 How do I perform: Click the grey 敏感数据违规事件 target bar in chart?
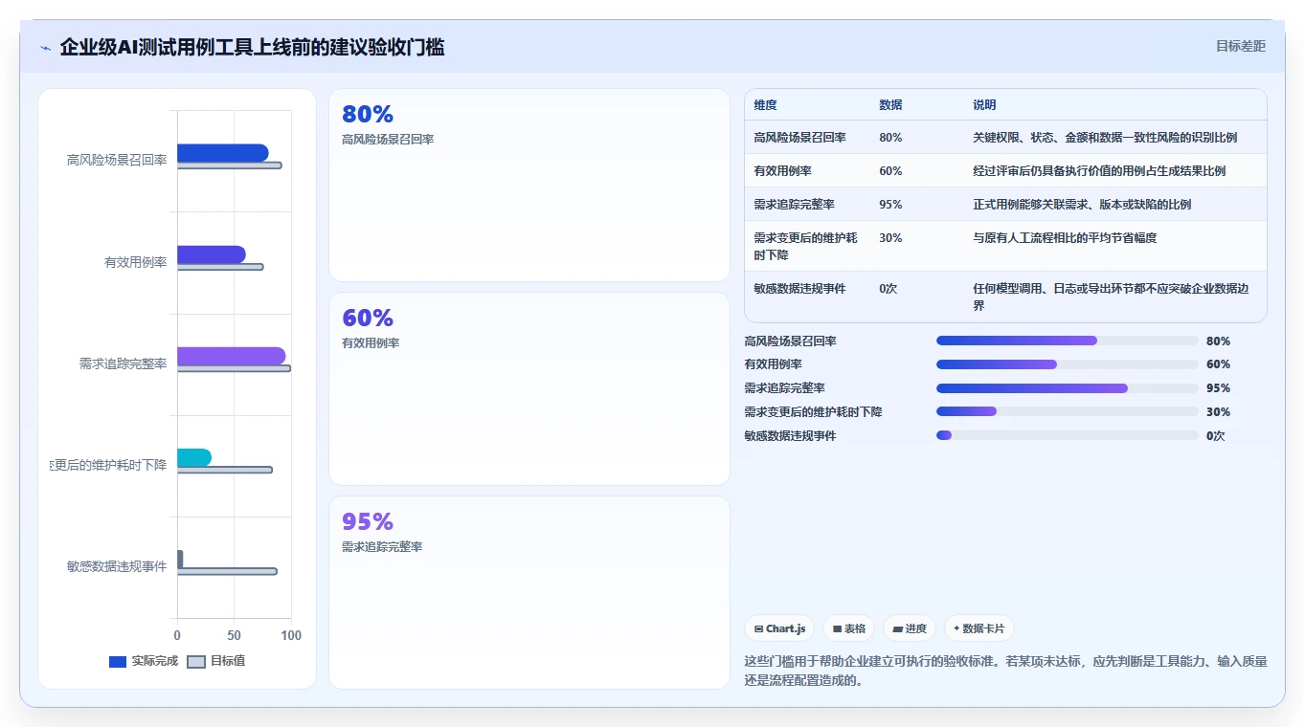[x=227, y=571]
